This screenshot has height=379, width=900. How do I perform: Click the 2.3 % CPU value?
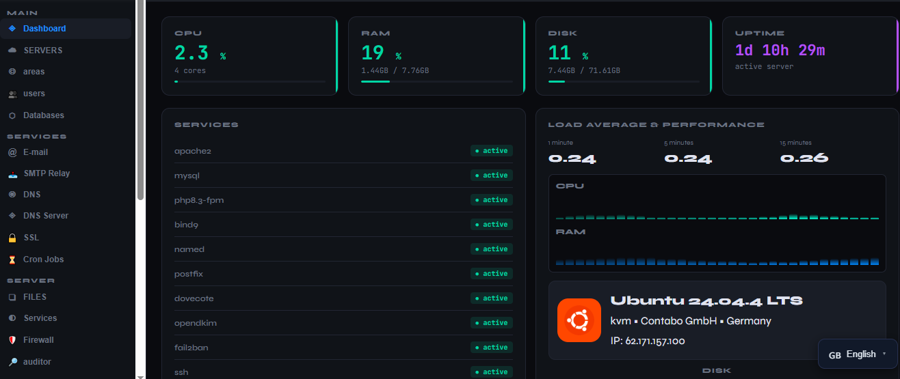pyautogui.click(x=200, y=53)
